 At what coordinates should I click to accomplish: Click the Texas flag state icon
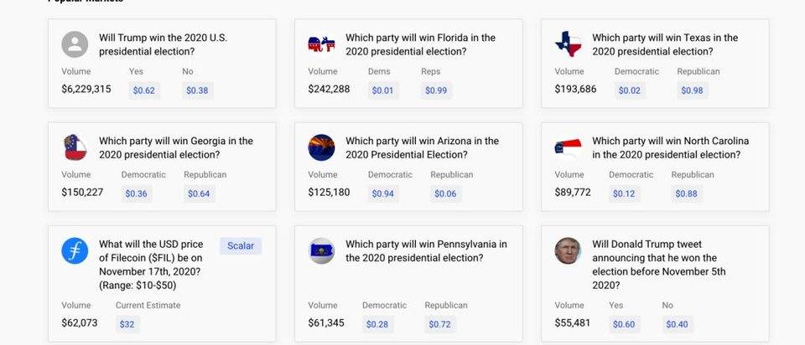point(569,44)
